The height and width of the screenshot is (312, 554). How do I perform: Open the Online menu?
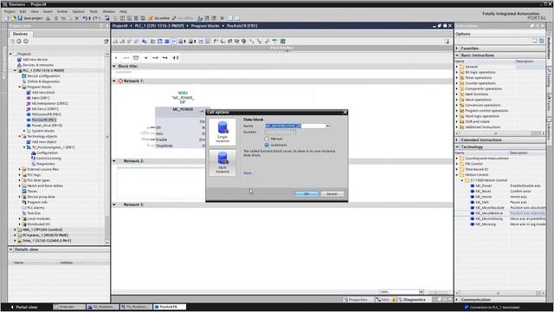(61, 11)
